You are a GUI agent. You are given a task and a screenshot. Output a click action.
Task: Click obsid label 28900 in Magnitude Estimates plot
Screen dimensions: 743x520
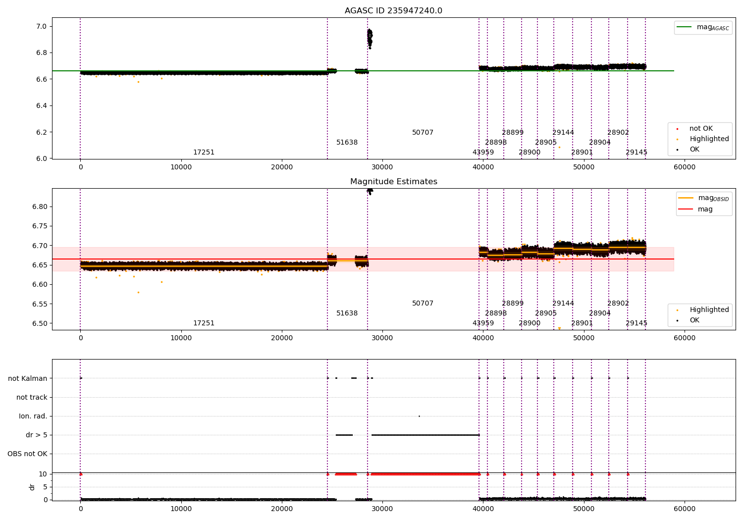pyautogui.click(x=530, y=323)
